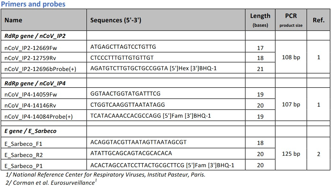
Task: Select the nCoV_IP4-14146Rv name cell
Action: pyautogui.click(x=27, y=105)
